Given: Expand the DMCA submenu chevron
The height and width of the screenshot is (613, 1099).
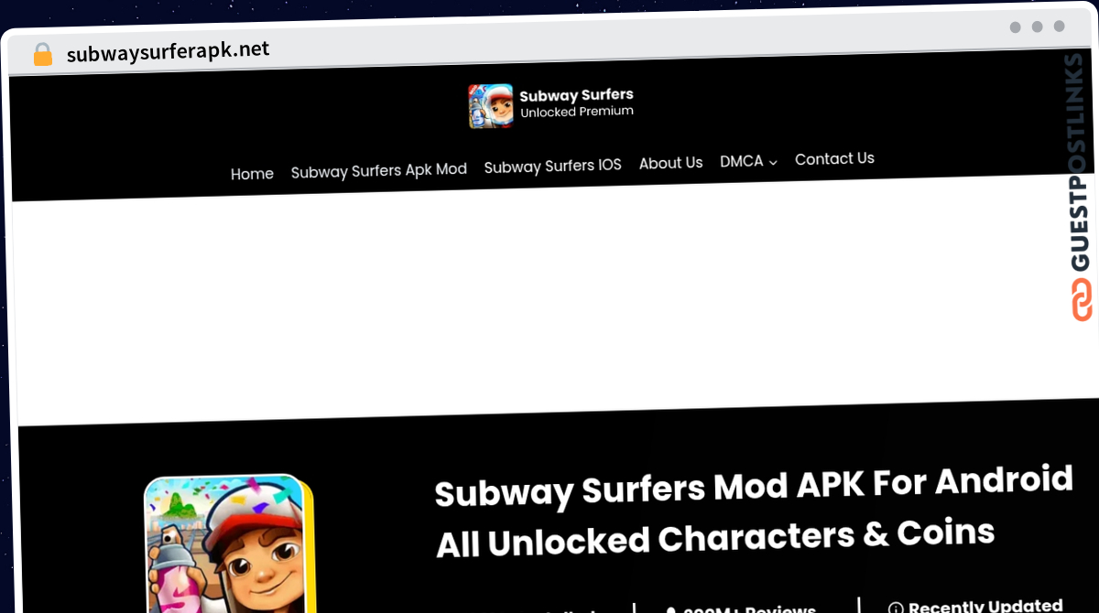Looking at the screenshot, I should click(x=773, y=162).
